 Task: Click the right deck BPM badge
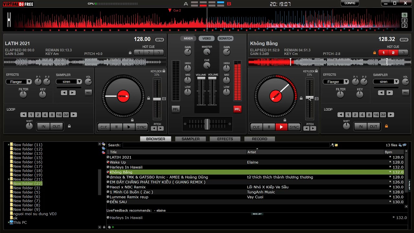click(x=404, y=39)
